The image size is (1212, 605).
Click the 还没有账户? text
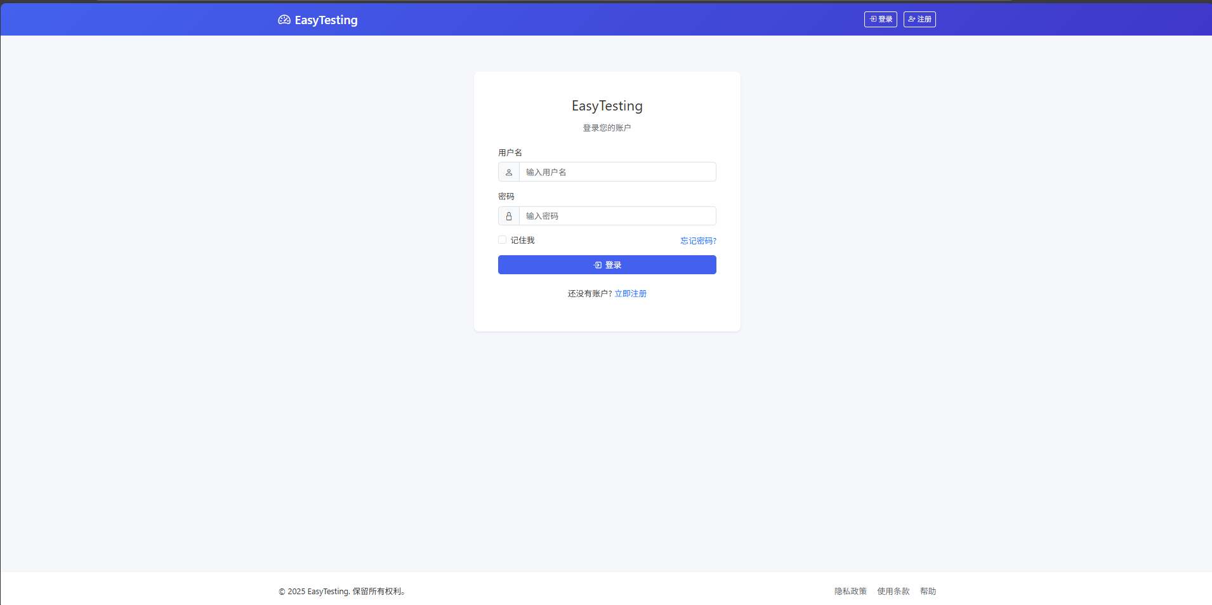pyautogui.click(x=590, y=293)
